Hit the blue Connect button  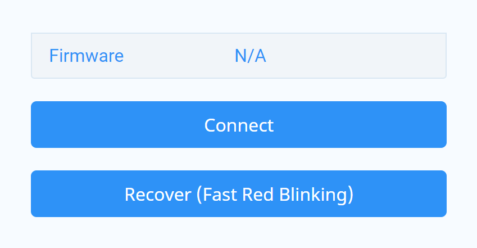(239, 125)
